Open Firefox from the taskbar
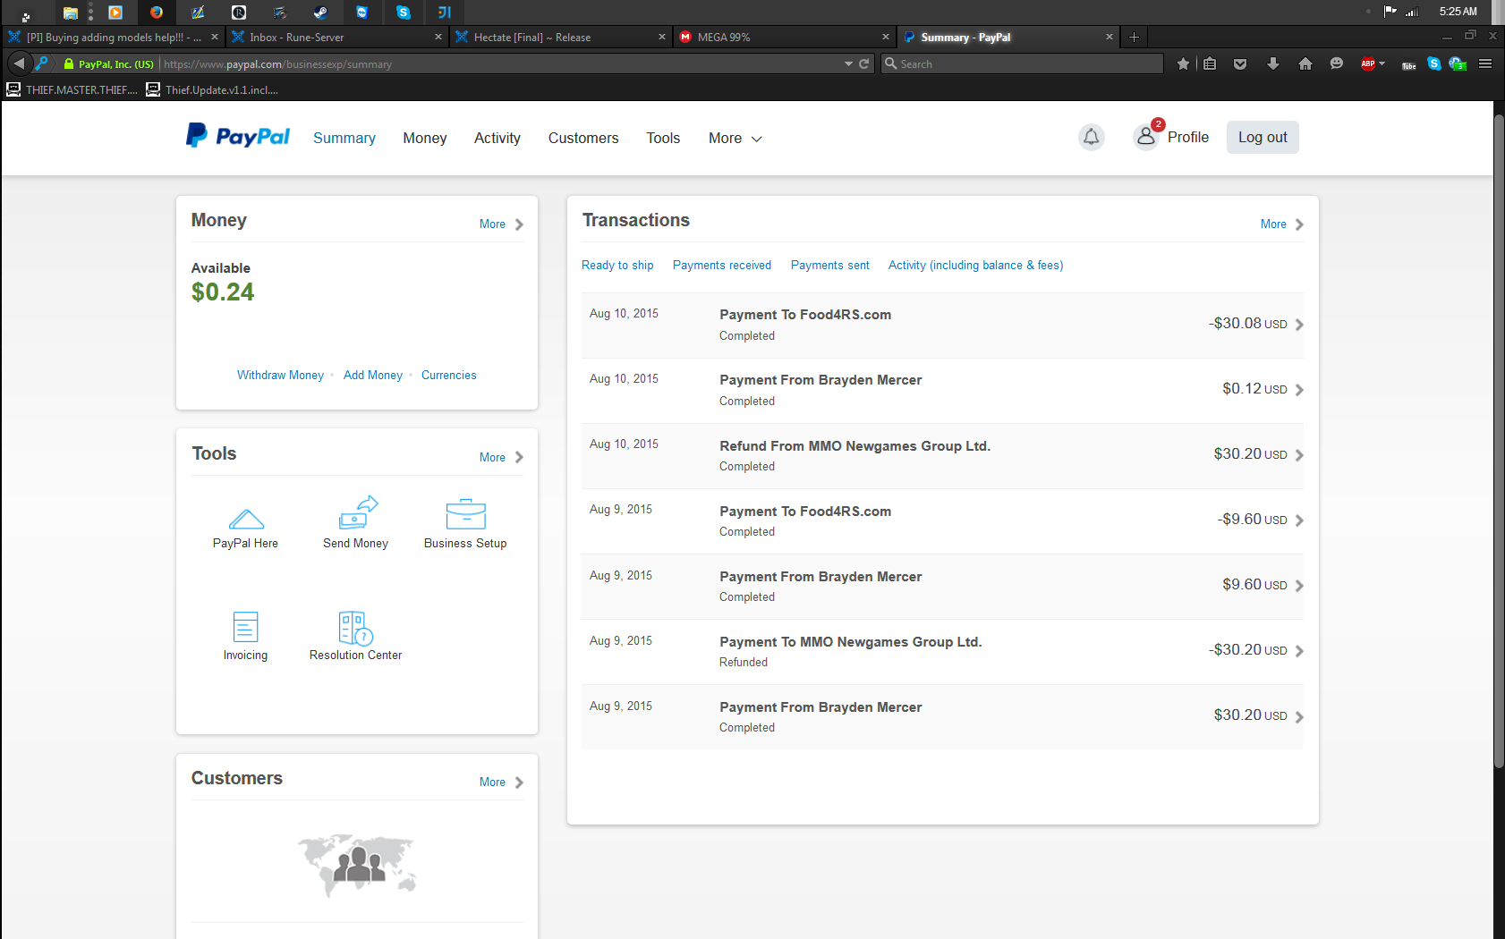Image resolution: width=1505 pixels, height=939 pixels. (157, 12)
